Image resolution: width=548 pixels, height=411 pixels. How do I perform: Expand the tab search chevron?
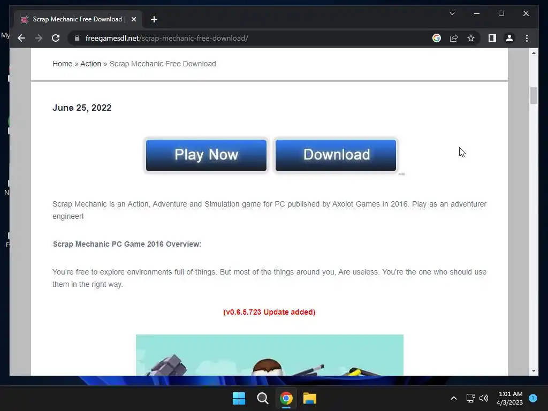coord(452,13)
